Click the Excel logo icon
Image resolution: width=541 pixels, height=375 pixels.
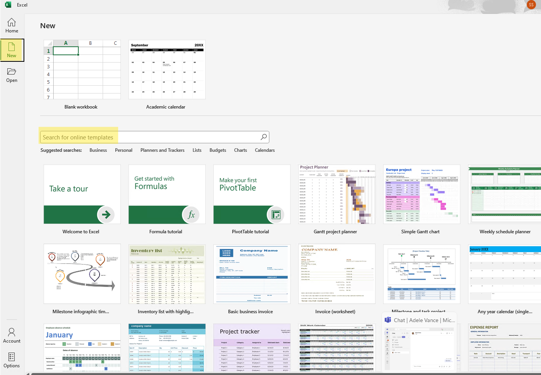(x=8, y=5)
